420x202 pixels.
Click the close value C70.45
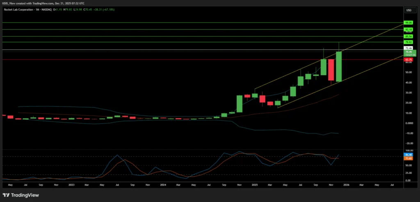(x=88, y=9)
